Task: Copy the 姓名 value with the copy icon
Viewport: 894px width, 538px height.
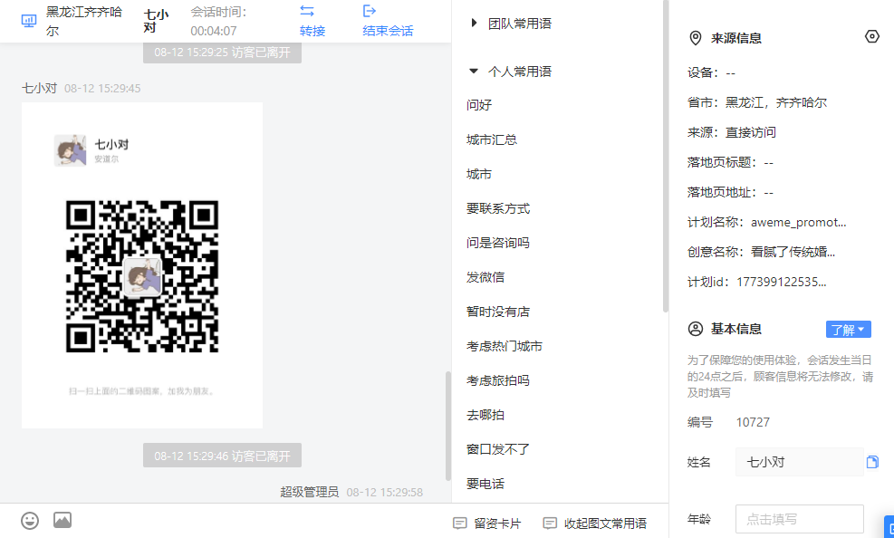Action: click(872, 462)
